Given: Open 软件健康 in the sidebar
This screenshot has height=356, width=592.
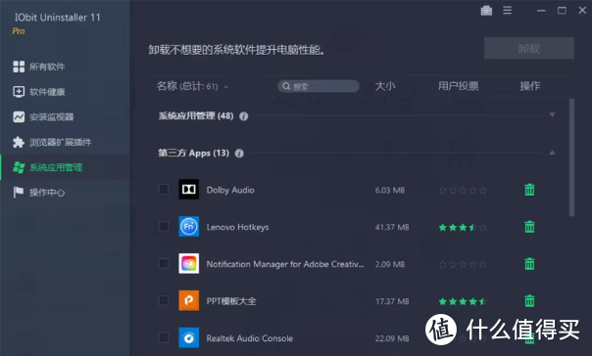Looking at the screenshot, I should coord(39,92).
